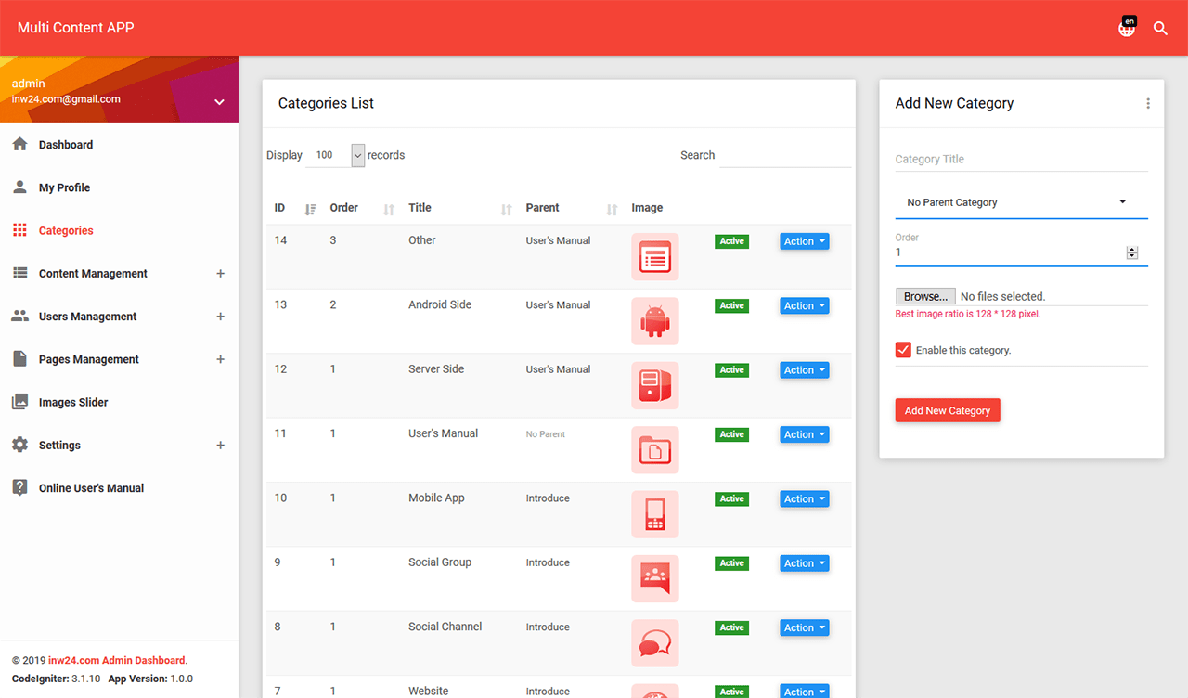Viewport: 1188px width, 698px height.
Task: Click the Mobile App category image
Action: pyautogui.click(x=655, y=514)
